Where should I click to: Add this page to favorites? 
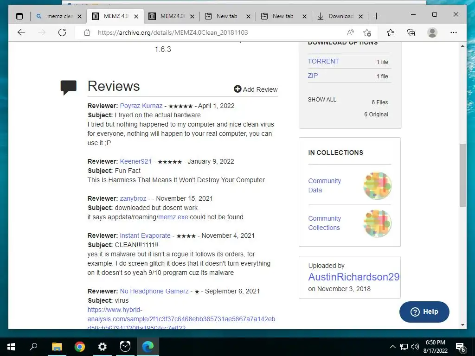pos(367,32)
